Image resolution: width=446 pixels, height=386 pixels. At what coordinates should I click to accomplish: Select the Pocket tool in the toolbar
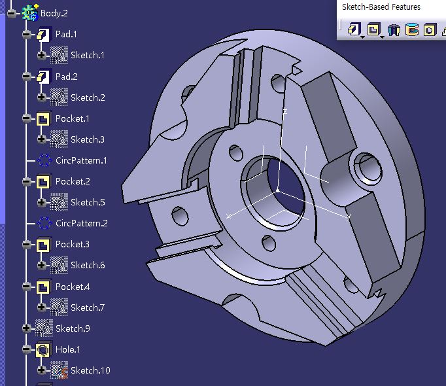(373, 29)
